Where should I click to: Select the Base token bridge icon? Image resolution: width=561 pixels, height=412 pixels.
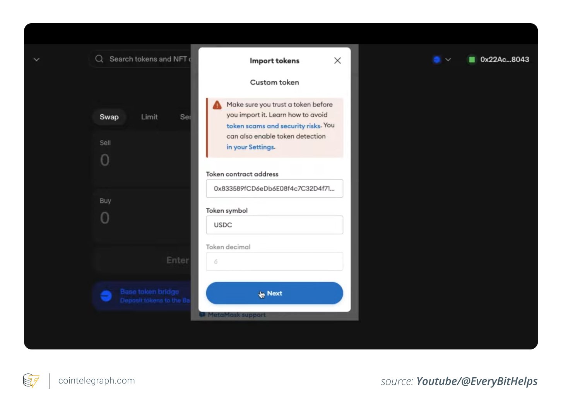tap(106, 296)
